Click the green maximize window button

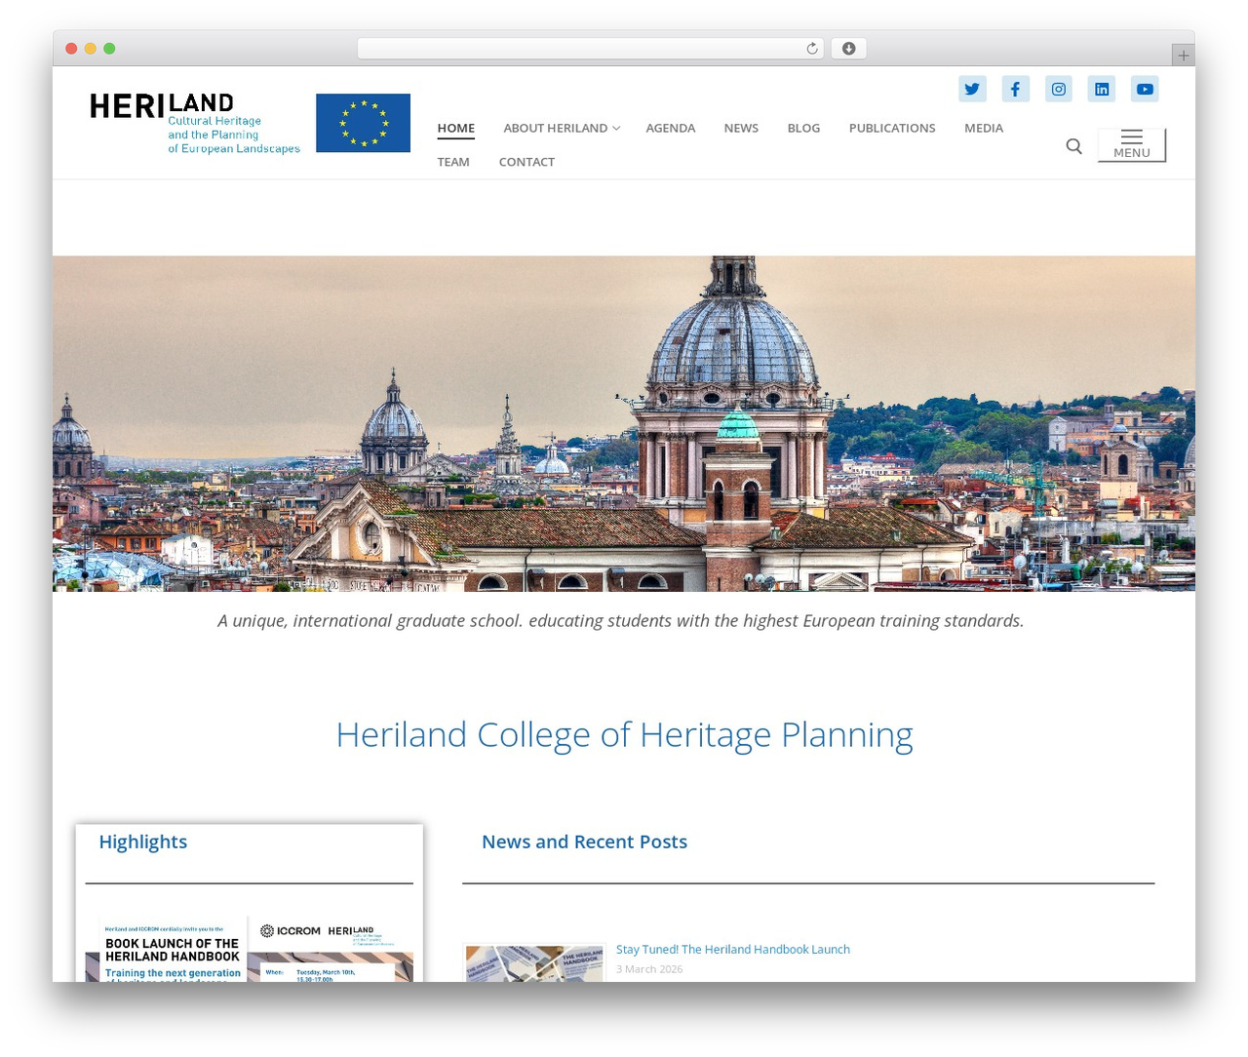tap(109, 49)
